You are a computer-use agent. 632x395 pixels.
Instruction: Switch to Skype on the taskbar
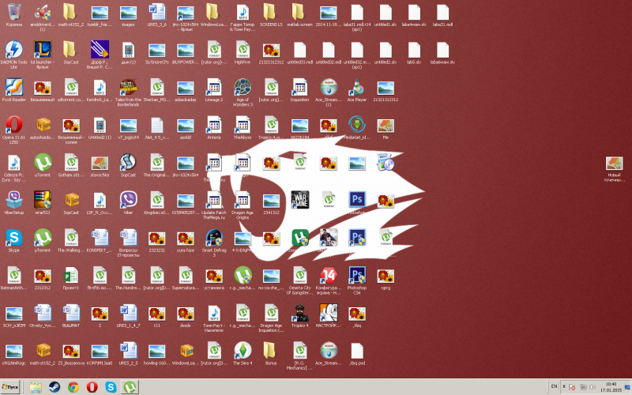pyautogui.click(x=111, y=387)
